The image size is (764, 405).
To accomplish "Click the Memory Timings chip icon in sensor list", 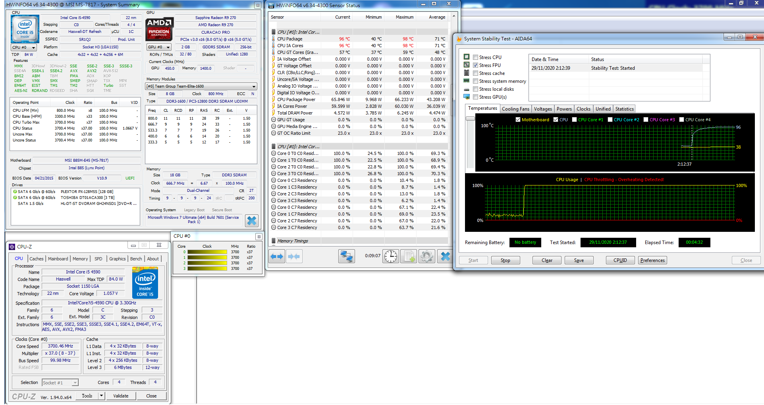I will pos(274,241).
